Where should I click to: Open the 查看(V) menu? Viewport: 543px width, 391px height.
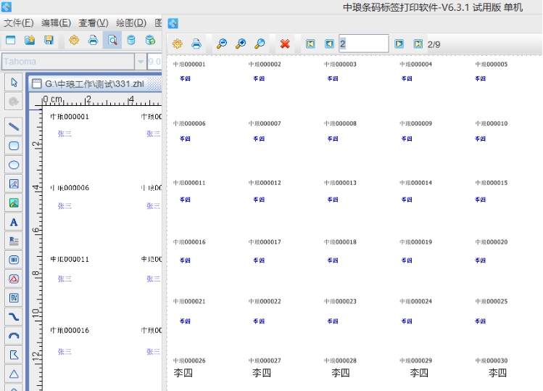[93, 22]
